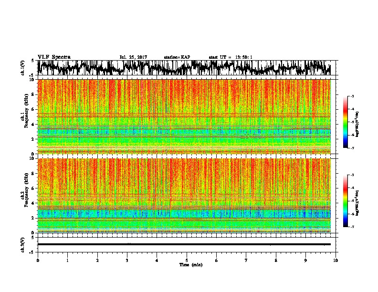This screenshot has width=378, height=292.
Task: Click the "station=KAP" header label
Action: click(x=177, y=57)
